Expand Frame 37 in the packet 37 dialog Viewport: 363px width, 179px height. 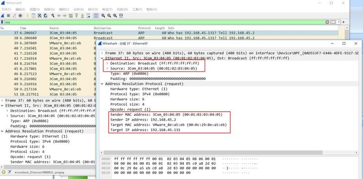coord(102,53)
